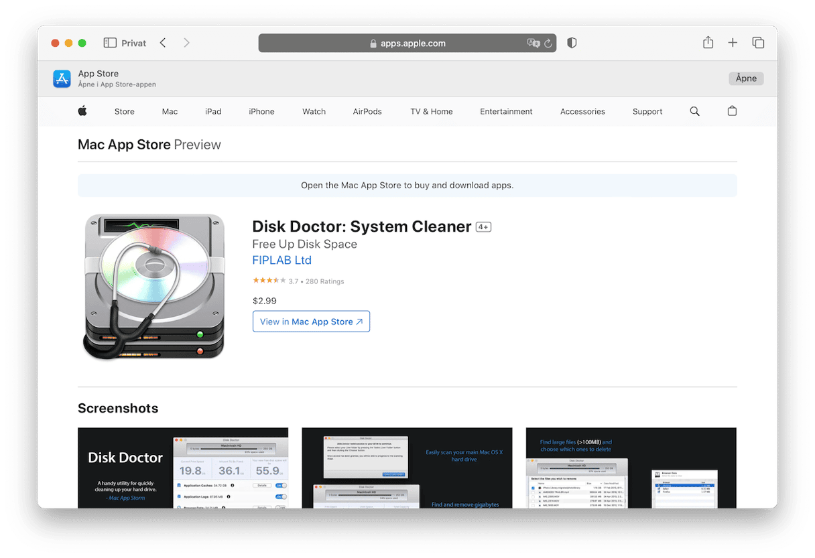Open the FIPLAB Ltd developer link
The image size is (815, 558).
click(x=282, y=260)
